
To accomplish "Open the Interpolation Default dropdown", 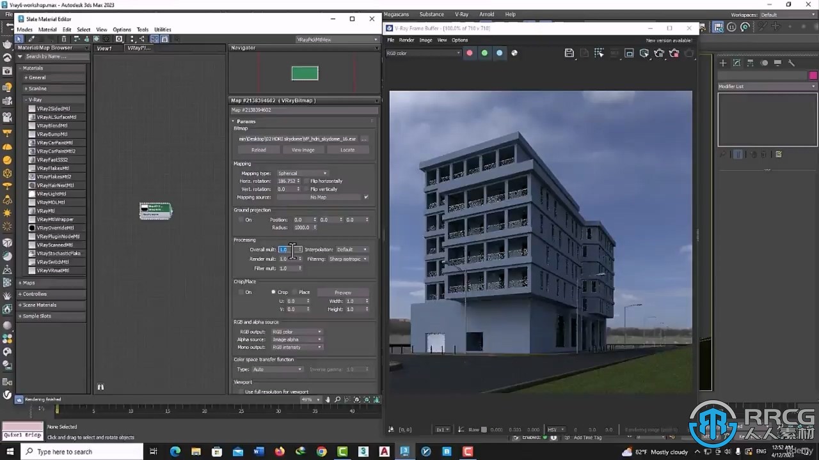I will coord(352,250).
